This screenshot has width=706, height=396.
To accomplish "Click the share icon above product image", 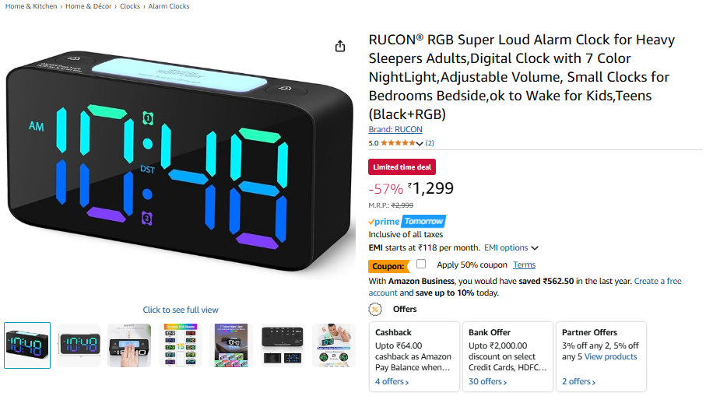I will (340, 46).
